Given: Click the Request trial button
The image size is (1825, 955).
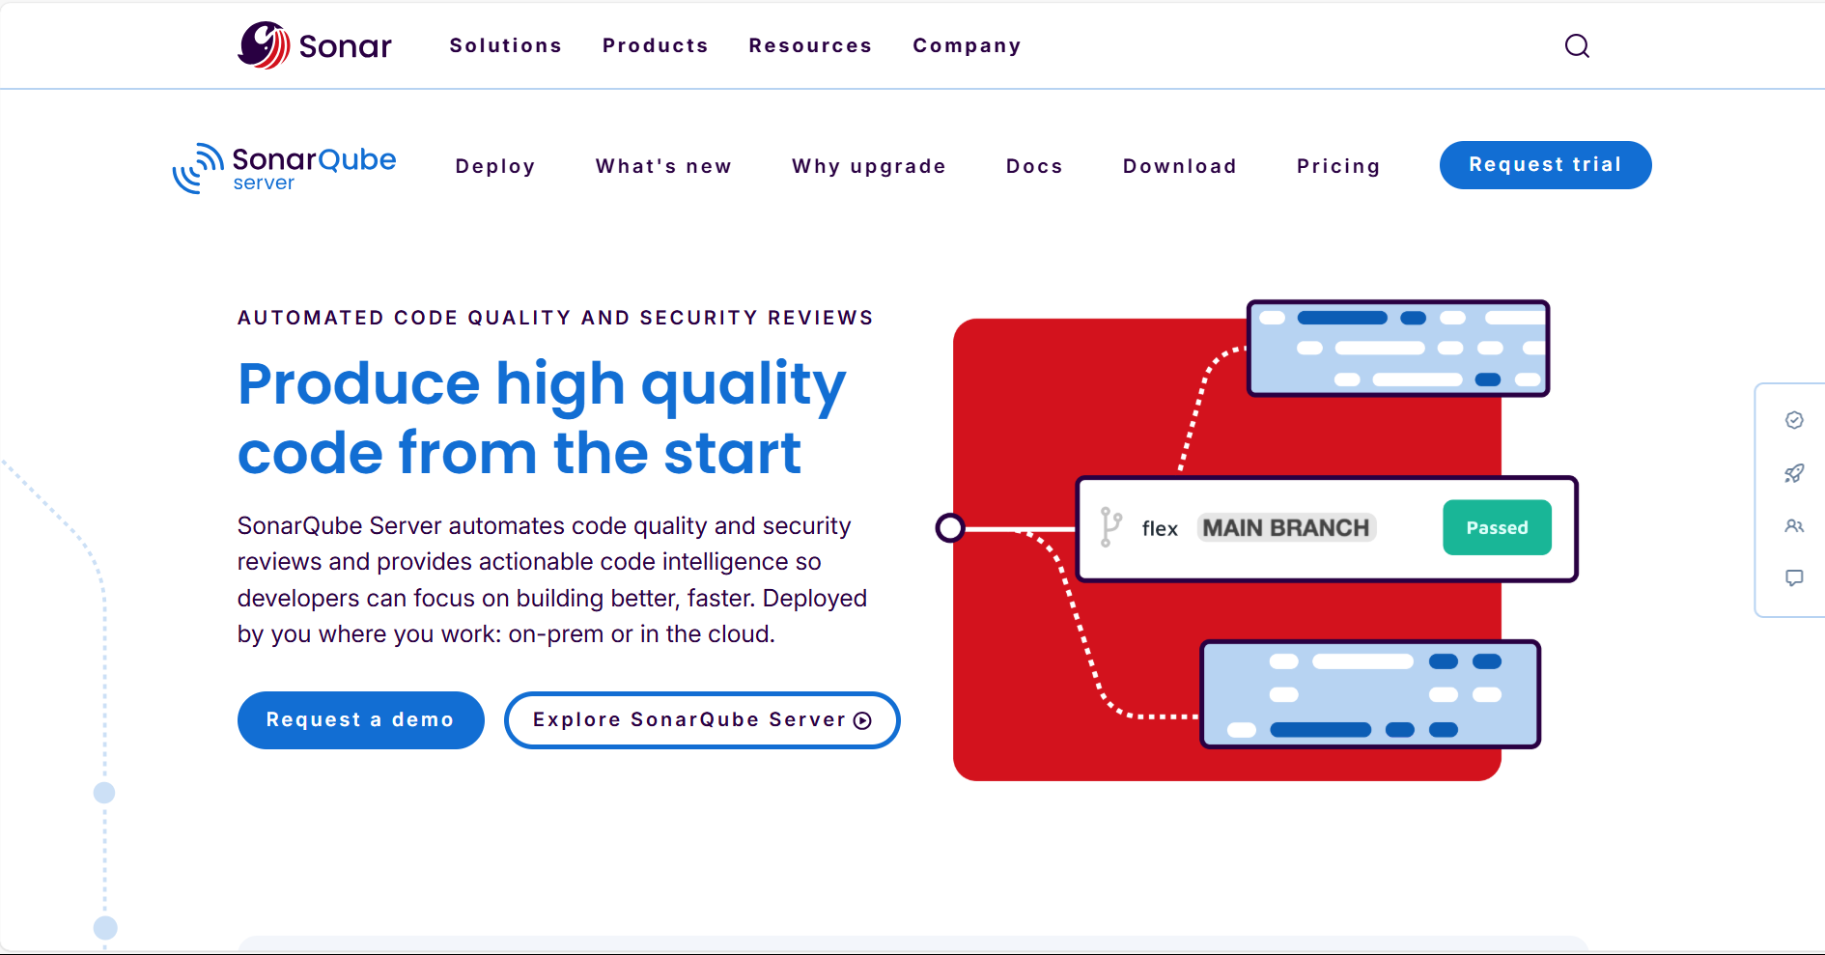Looking at the screenshot, I should pyautogui.click(x=1545, y=165).
